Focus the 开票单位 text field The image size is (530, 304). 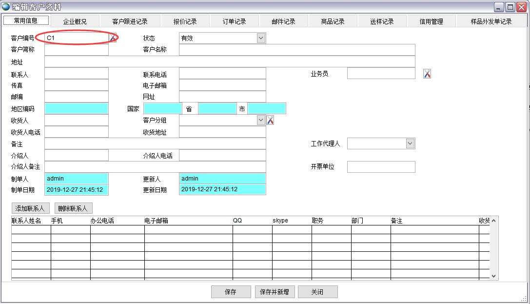[x=381, y=167]
